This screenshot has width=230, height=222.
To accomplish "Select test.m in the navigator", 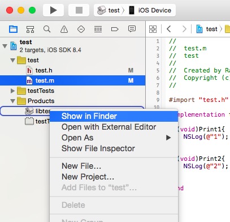I will tap(72, 80).
